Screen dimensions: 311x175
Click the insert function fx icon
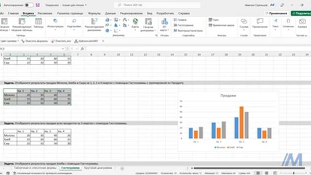coord(82,49)
